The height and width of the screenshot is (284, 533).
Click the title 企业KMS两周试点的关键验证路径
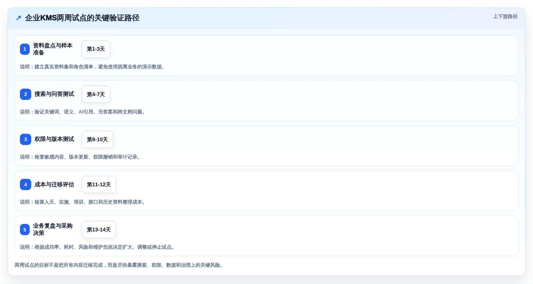[82, 18]
